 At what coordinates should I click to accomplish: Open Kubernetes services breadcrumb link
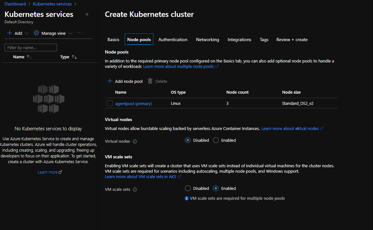coord(52,4)
